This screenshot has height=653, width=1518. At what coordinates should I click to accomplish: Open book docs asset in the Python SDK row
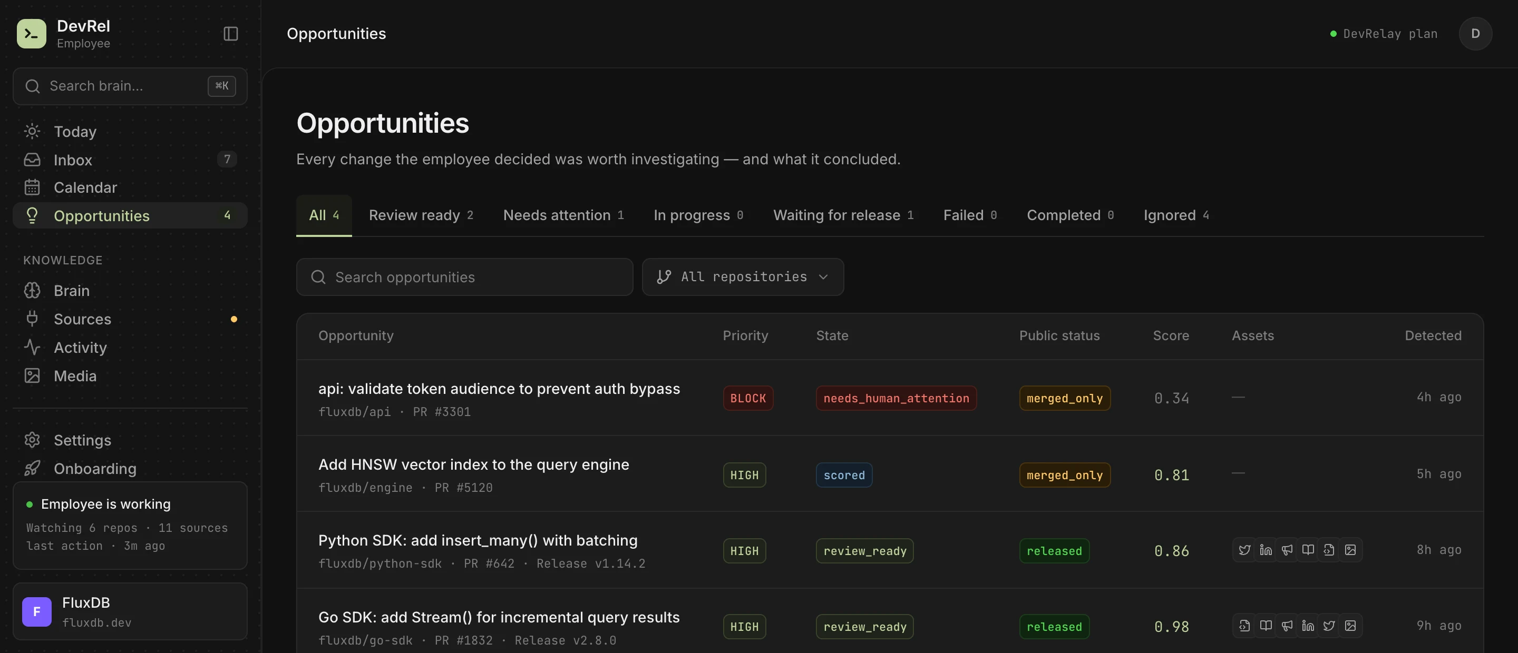coord(1308,550)
